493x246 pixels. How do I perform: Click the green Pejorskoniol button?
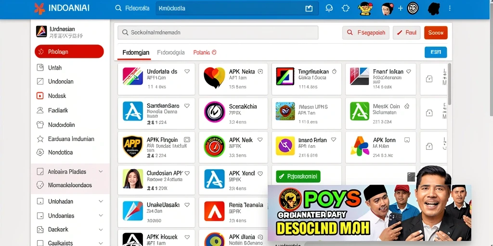(x=298, y=177)
